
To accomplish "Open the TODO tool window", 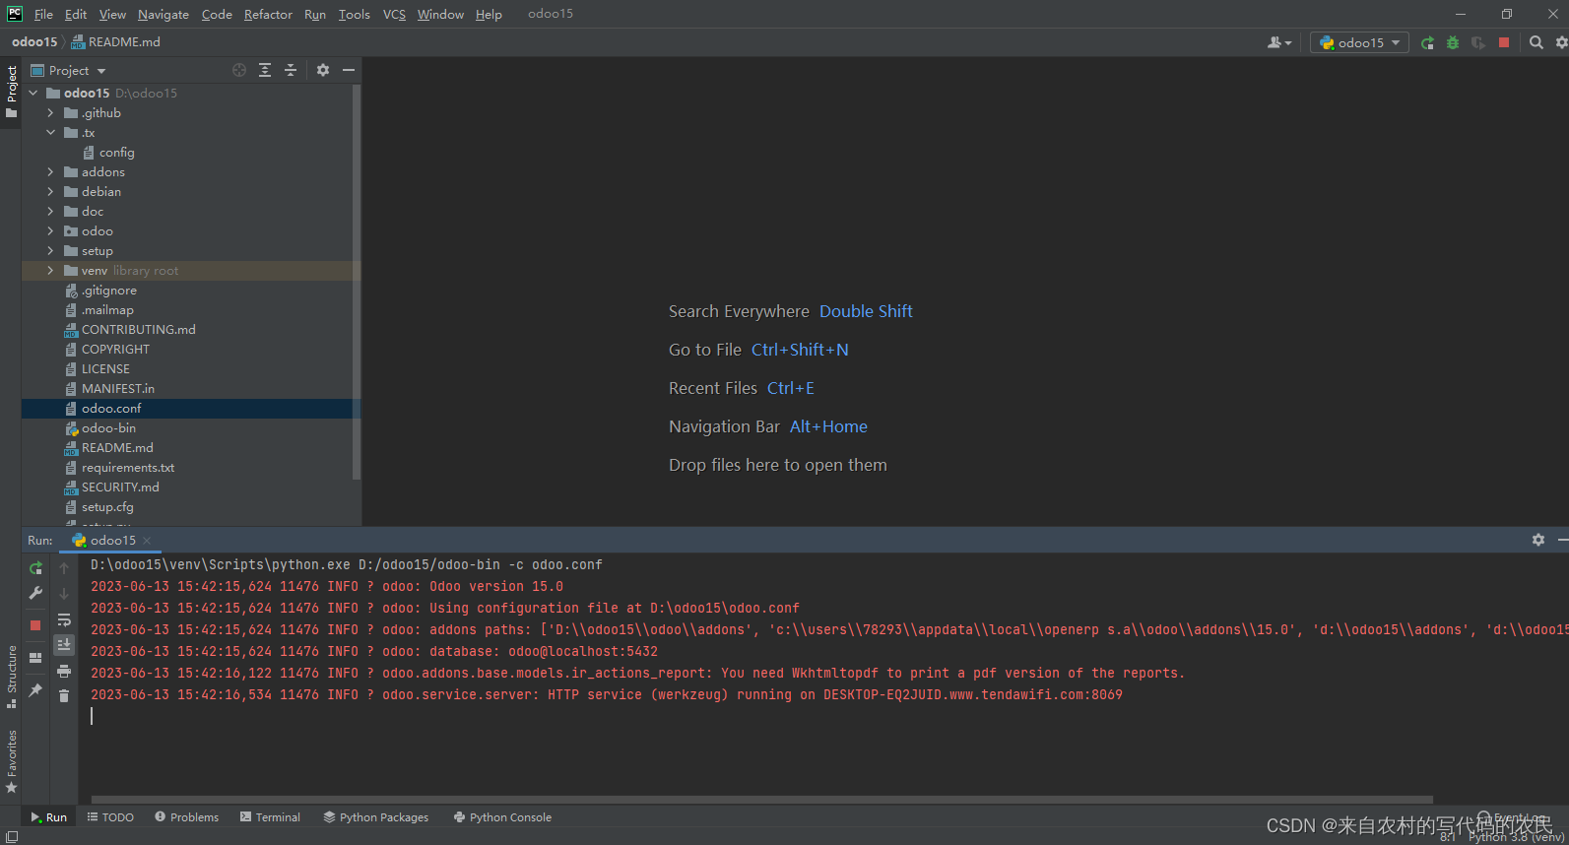I will 110,817.
